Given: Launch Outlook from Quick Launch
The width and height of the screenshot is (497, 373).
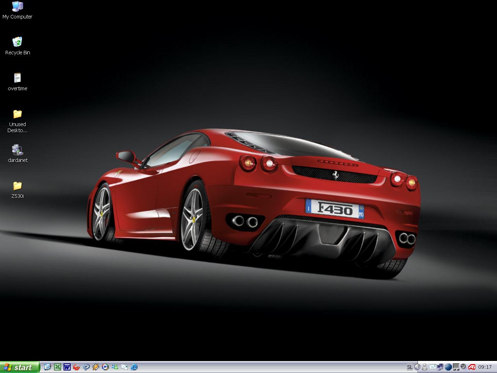Looking at the screenshot, I should pyautogui.click(x=48, y=367).
